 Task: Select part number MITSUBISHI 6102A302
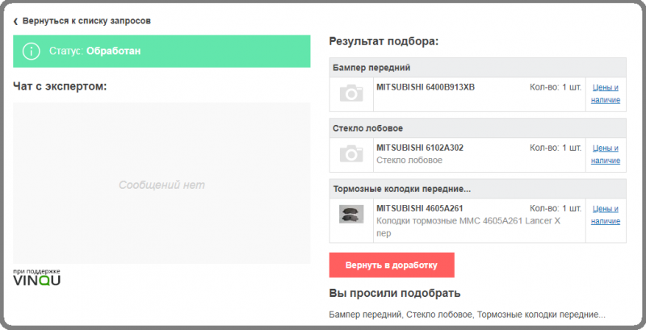pyautogui.click(x=420, y=148)
